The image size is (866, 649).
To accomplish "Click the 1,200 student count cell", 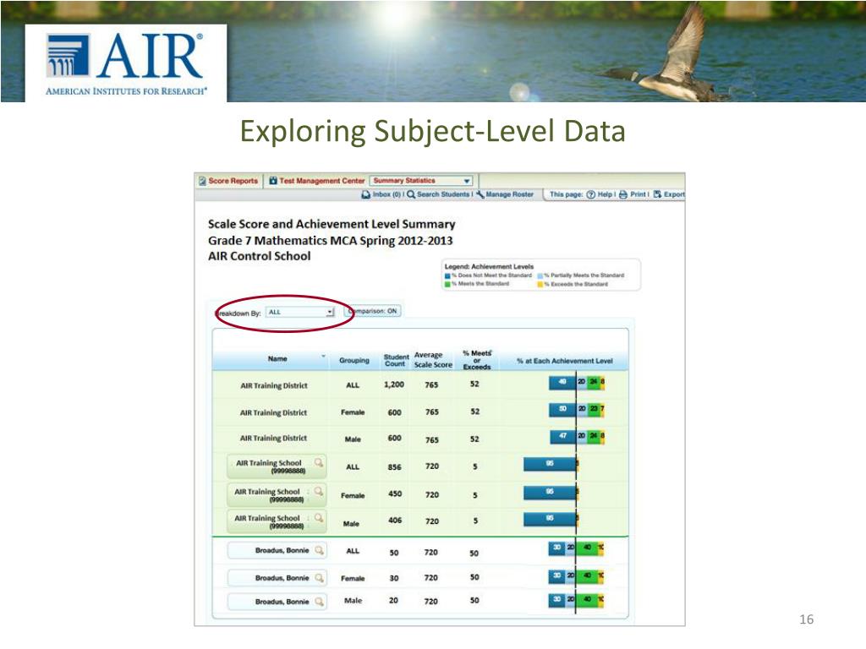I will (394, 384).
